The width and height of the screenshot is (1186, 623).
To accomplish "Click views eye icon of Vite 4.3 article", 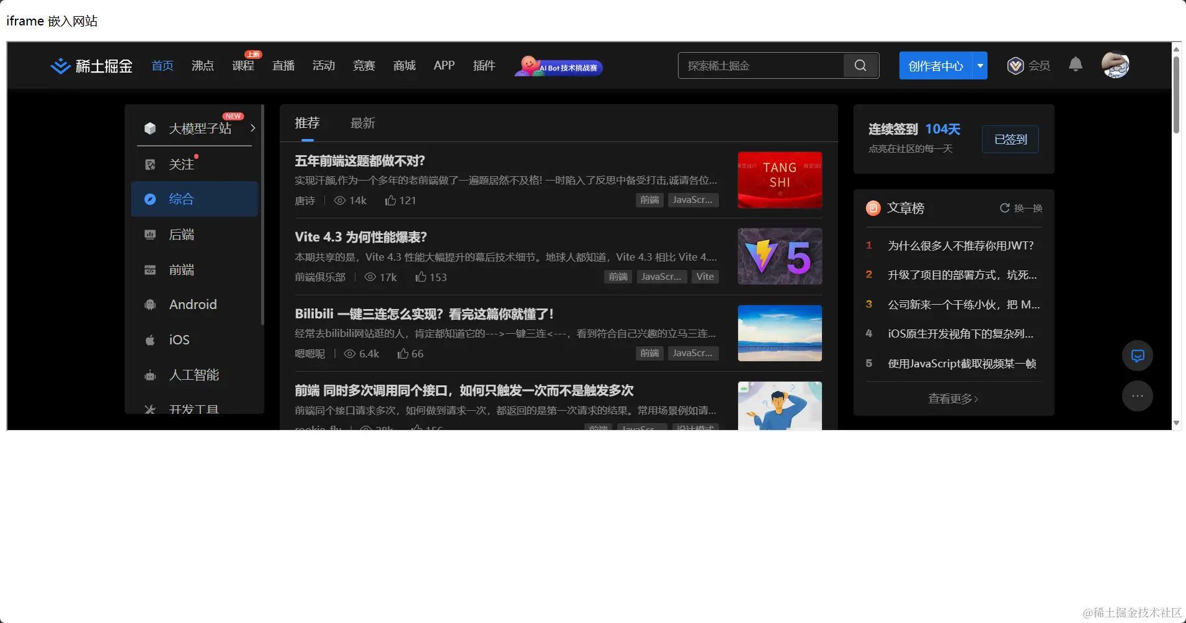I will [370, 277].
